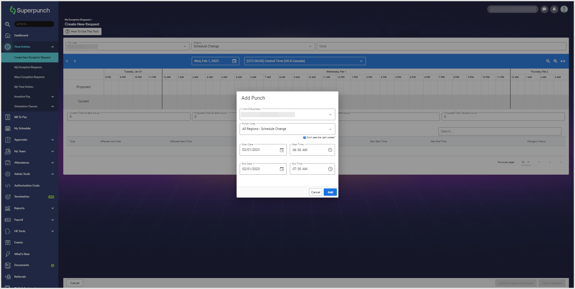Screen dimensions: 575x289
Task: Click the zoom in magnifier icon
Action: (x=555, y=61)
